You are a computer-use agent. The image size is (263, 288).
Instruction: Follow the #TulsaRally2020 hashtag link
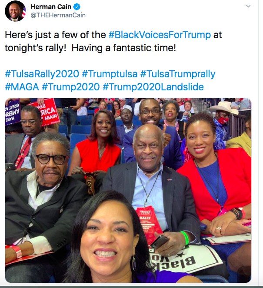42,74
